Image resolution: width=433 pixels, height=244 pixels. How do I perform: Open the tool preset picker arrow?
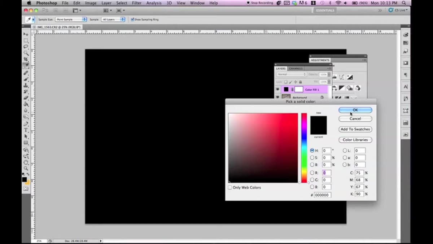(x=33, y=19)
